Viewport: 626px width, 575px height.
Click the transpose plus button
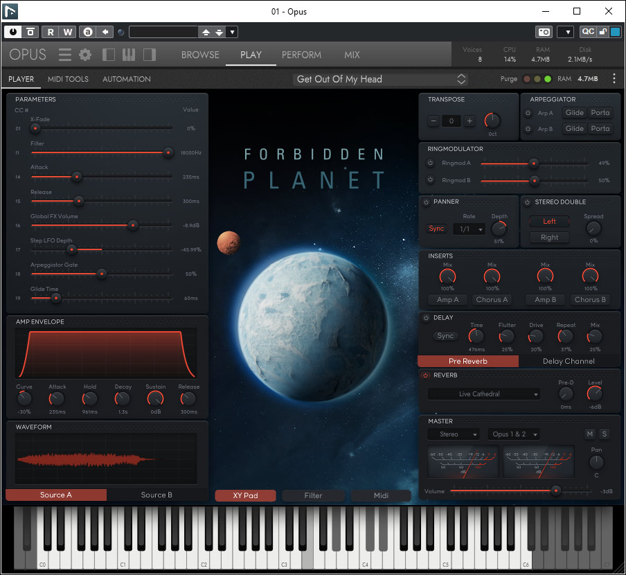pos(469,121)
